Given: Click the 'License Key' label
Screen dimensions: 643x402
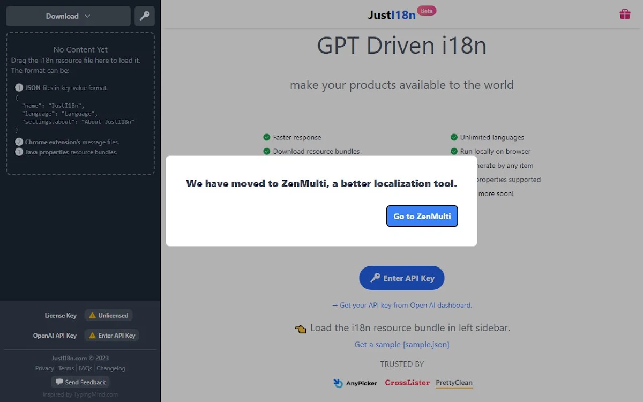Looking at the screenshot, I should pos(61,316).
